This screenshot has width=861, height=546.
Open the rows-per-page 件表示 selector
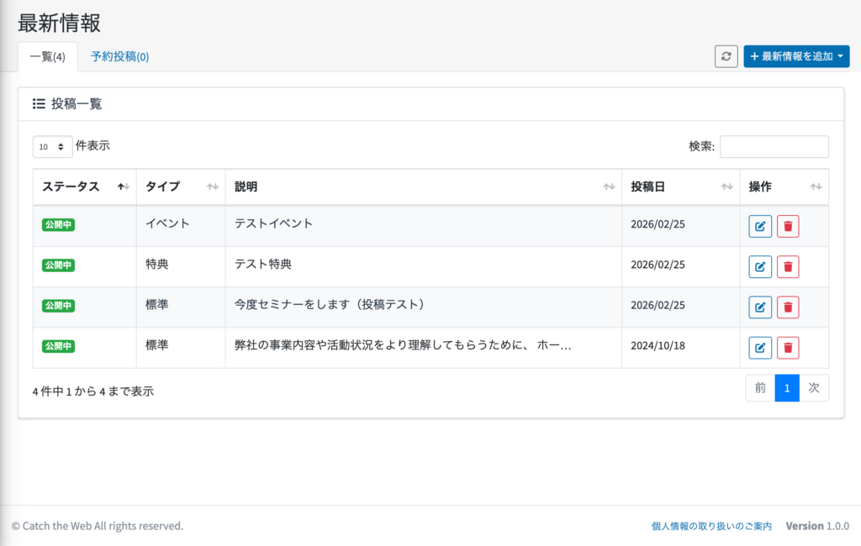[53, 146]
